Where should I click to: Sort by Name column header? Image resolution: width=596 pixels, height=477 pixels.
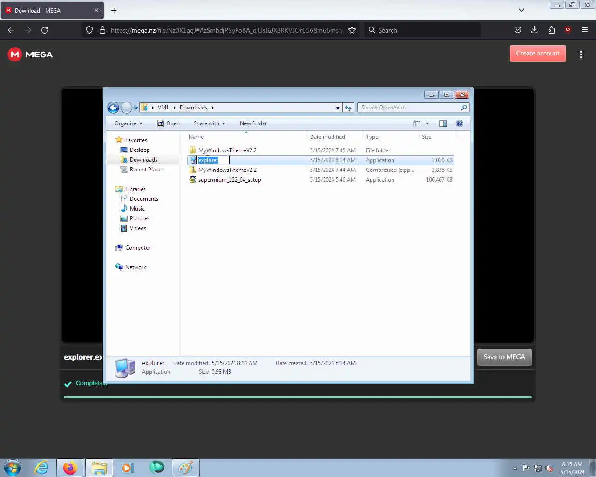(x=247, y=137)
